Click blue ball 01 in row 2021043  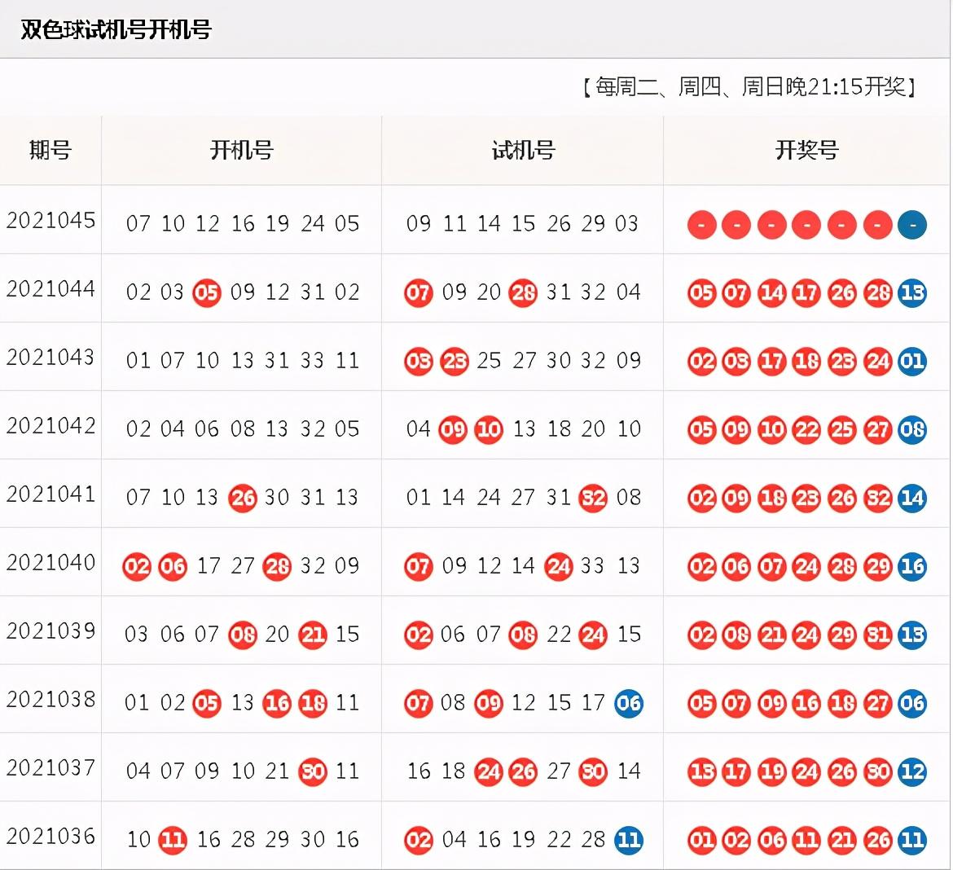(x=912, y=362)
